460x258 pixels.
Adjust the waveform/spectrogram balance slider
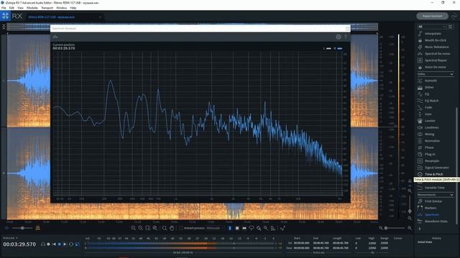pyautogui.click(x=22, y=228)
